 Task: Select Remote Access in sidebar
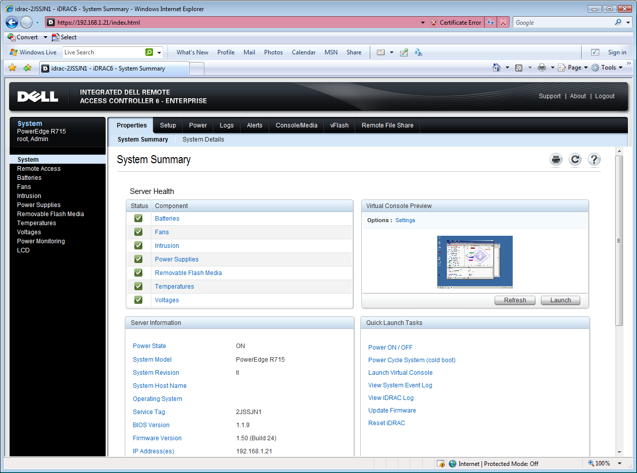pos(39,169)
